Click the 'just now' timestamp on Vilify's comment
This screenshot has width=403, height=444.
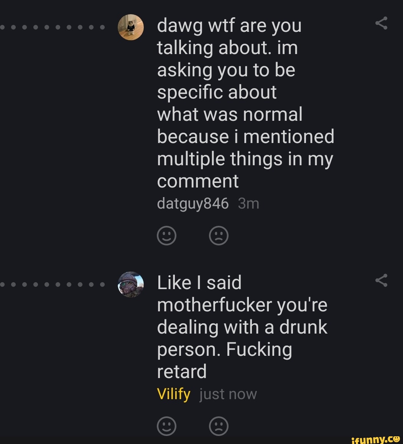coord(228,394)
